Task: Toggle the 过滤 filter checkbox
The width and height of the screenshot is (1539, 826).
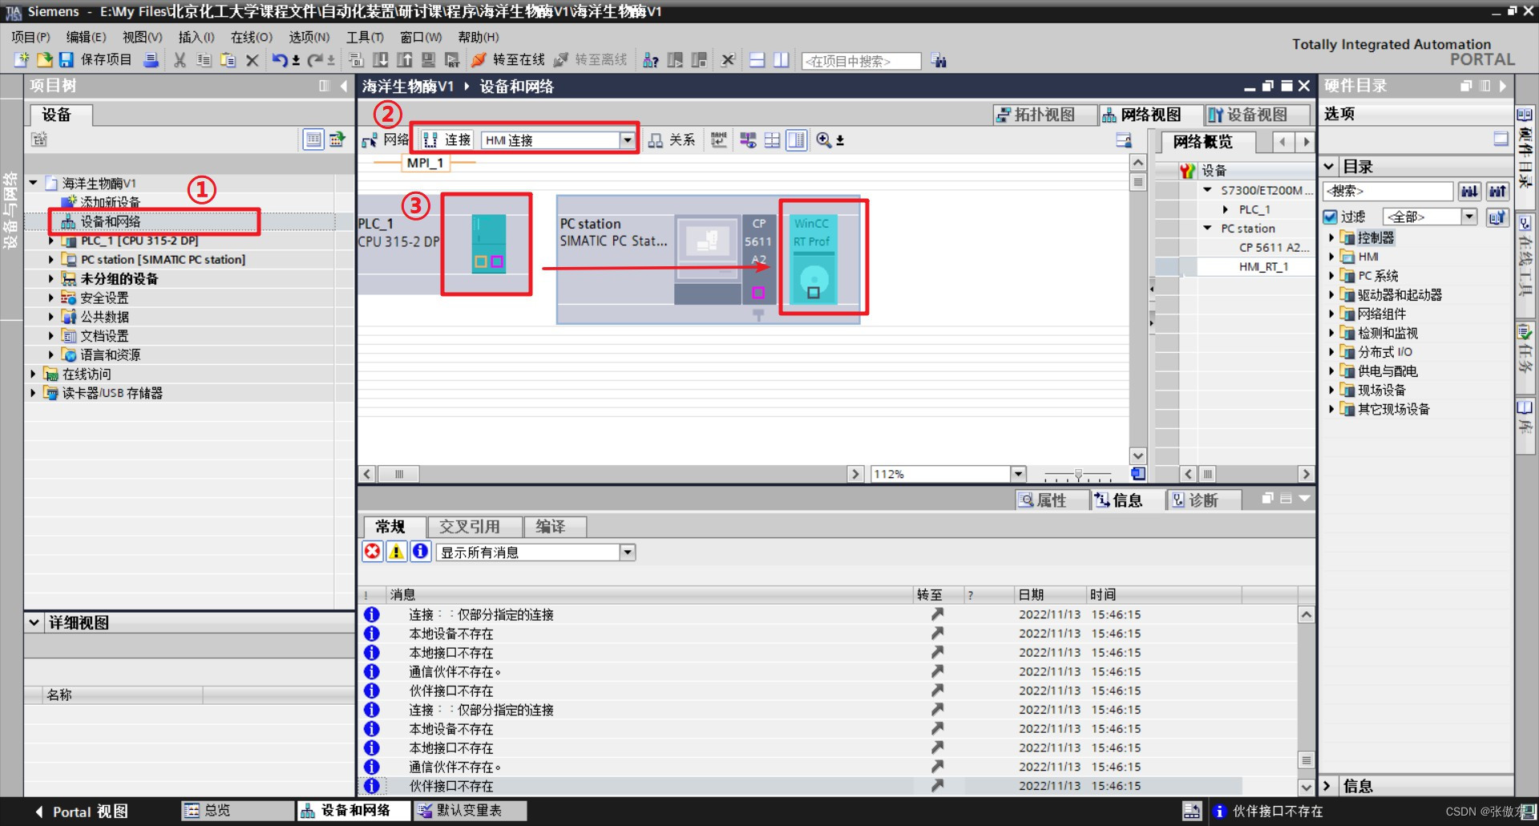Action: [x=1331, y=217]
